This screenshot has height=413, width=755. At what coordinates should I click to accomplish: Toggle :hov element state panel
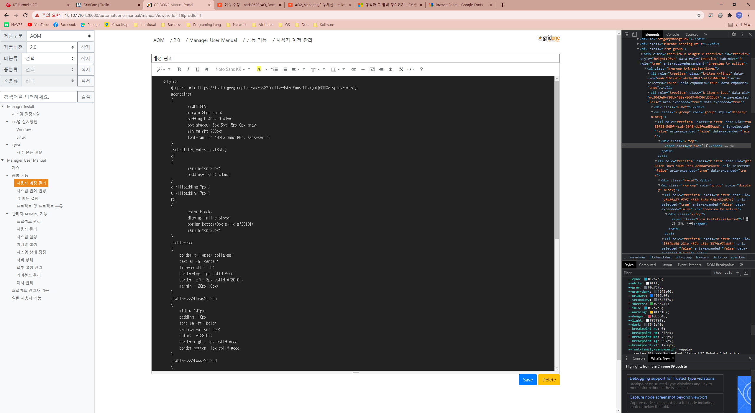pos(718,273)
